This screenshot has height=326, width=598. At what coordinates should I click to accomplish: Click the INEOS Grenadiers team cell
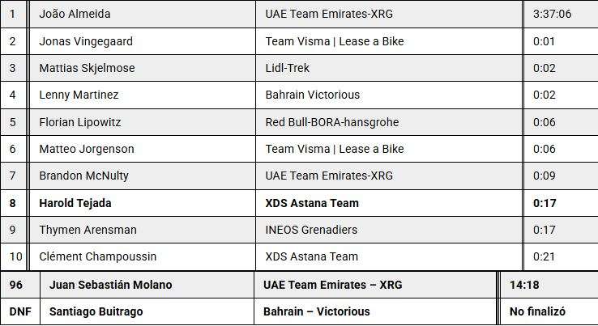[x=311, y=230]
